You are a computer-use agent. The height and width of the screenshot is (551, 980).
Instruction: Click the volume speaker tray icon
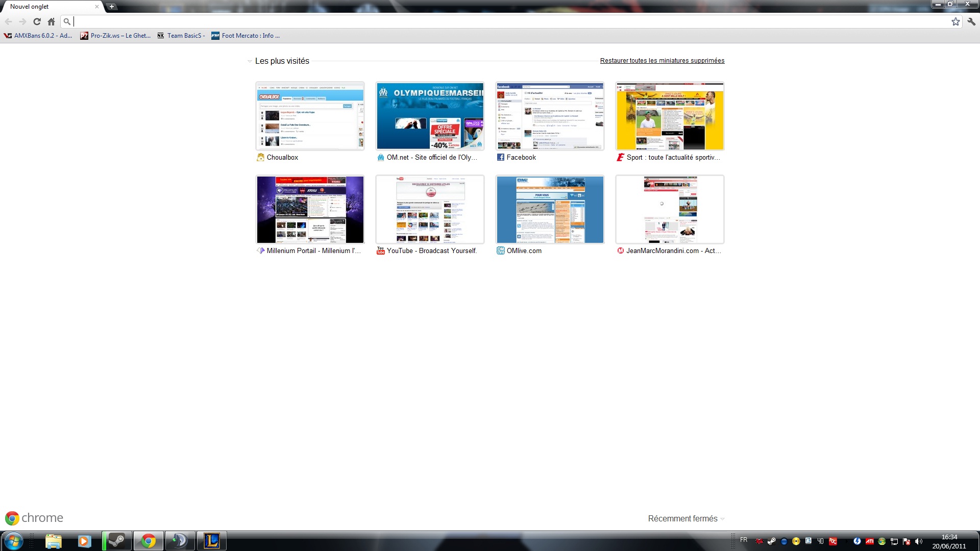tap(919, 541)
